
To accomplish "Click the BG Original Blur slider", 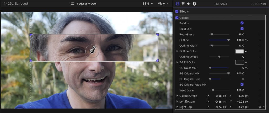I will point(219,79).
